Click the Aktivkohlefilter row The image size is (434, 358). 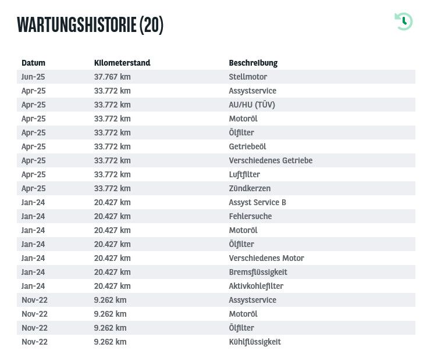click(257, 286)
